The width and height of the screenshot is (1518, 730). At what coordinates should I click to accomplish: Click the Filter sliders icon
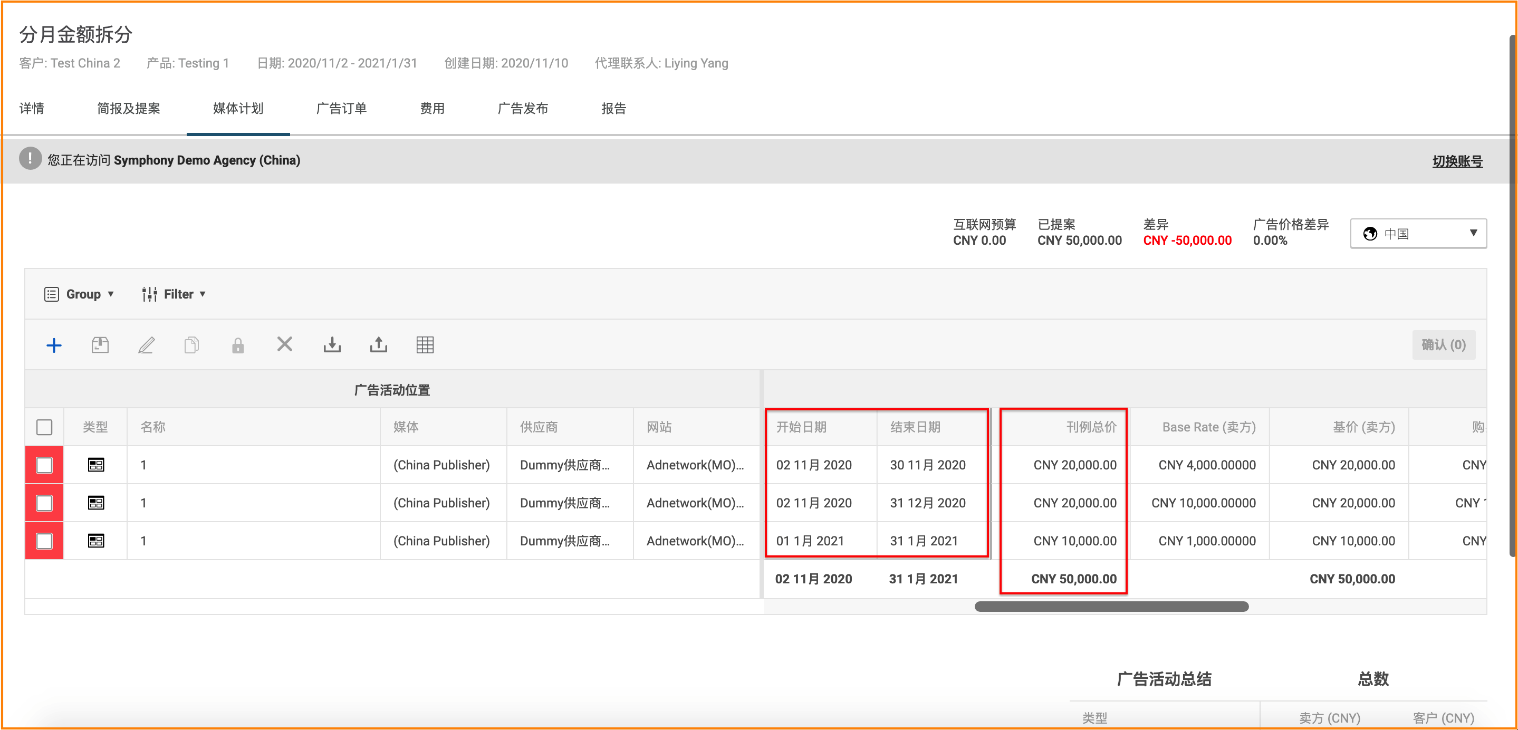pyautogui.click(x=150, y=294)
